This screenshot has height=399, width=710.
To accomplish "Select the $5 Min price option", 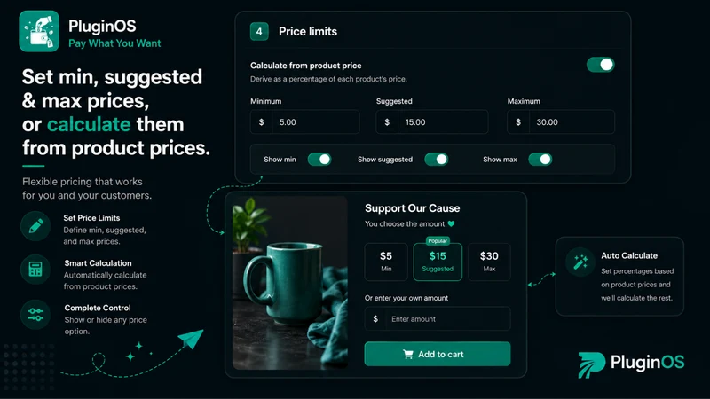I will click(386, 262).
